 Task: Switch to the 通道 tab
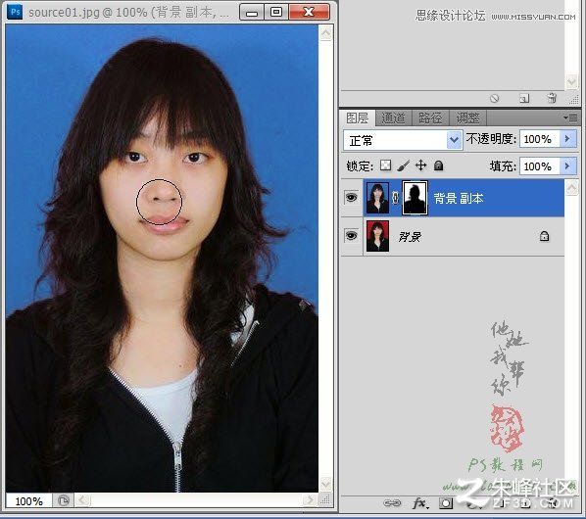click(x=393, y=118)
